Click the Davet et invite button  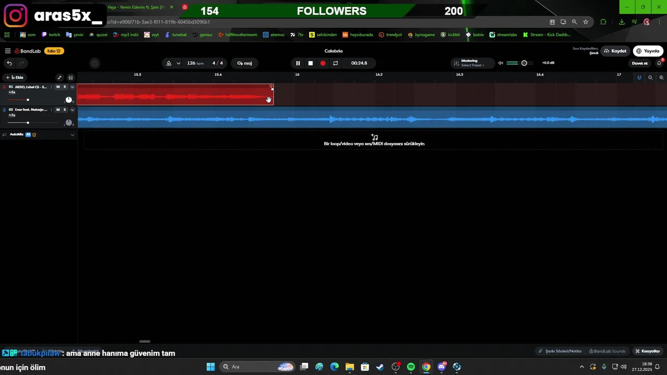pyautogui.click(x=639, y=63)
